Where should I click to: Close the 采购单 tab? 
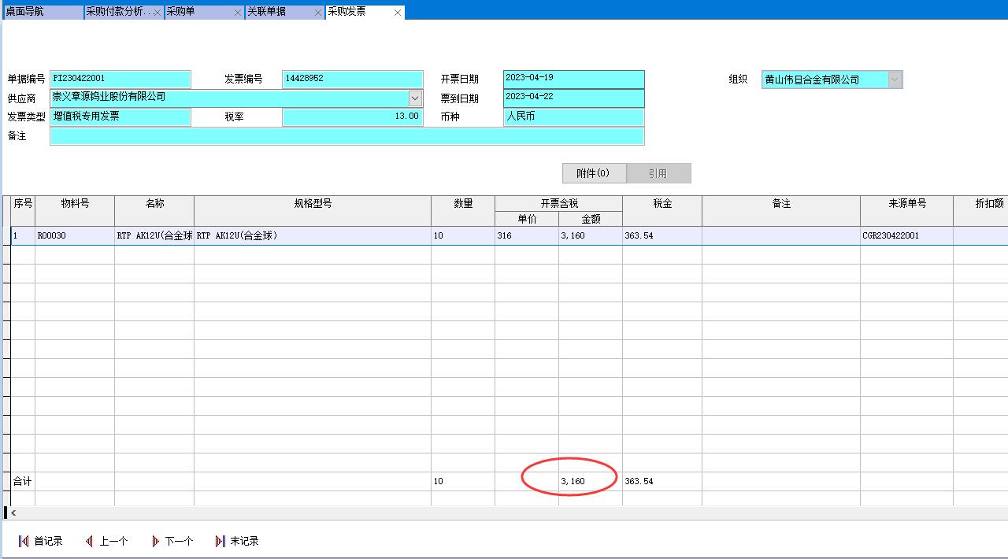(238, 13)
